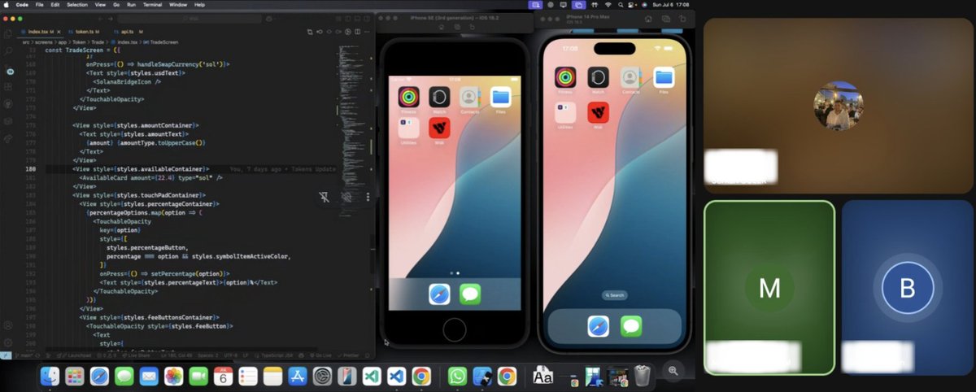Open the Help menu

[x=199, y=5]
